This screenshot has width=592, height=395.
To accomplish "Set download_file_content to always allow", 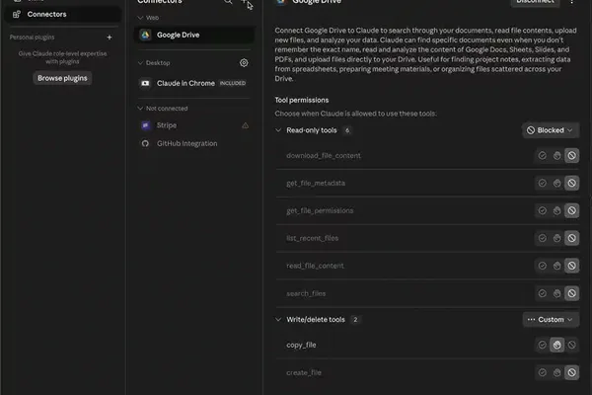I will click(x=542, y=156).
